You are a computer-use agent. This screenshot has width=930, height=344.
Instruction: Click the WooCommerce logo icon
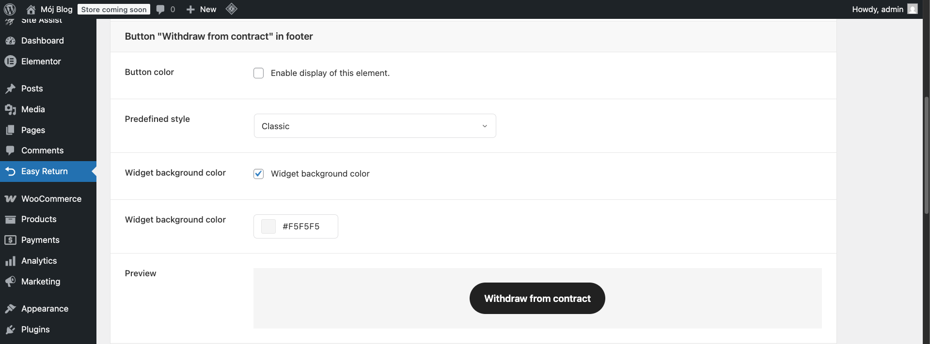click(10, 199)
